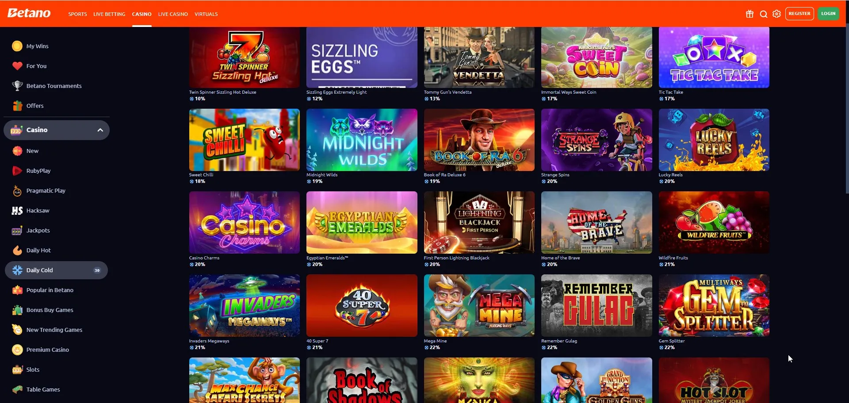Open the Pragmatic Play icon
The height and width of the screenshot is (403, 849).
(x=17, y=190)
